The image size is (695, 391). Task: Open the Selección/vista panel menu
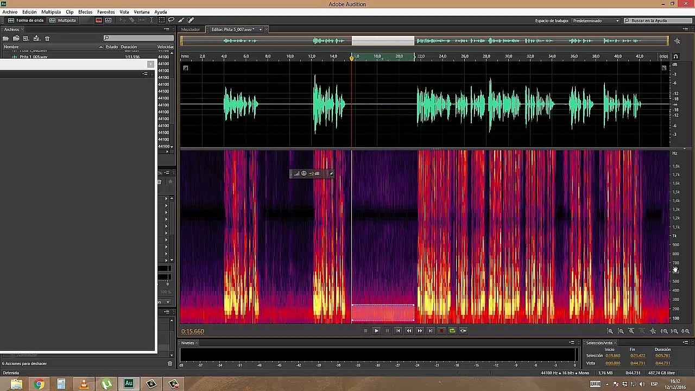coord(685,343)
